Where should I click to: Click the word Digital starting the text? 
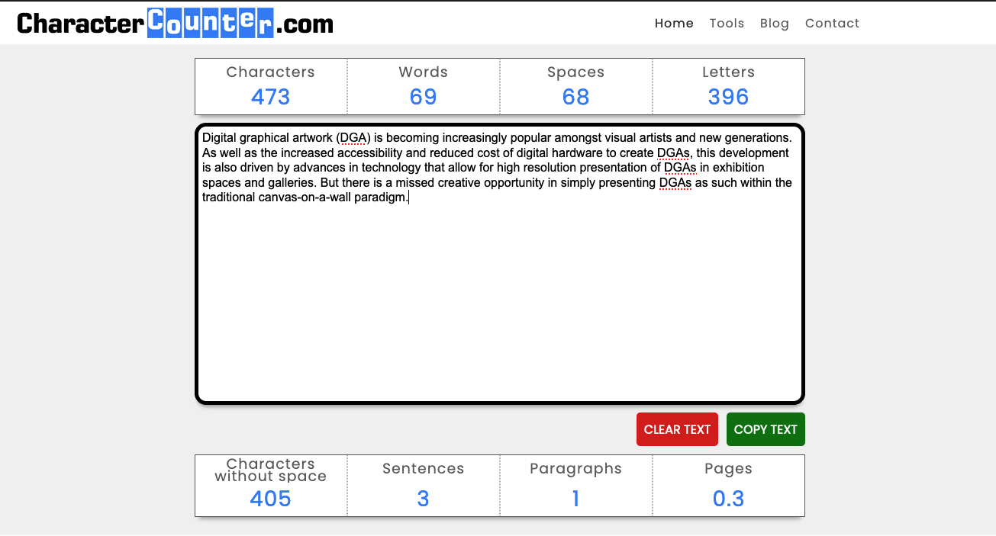(x=218, y=138)
